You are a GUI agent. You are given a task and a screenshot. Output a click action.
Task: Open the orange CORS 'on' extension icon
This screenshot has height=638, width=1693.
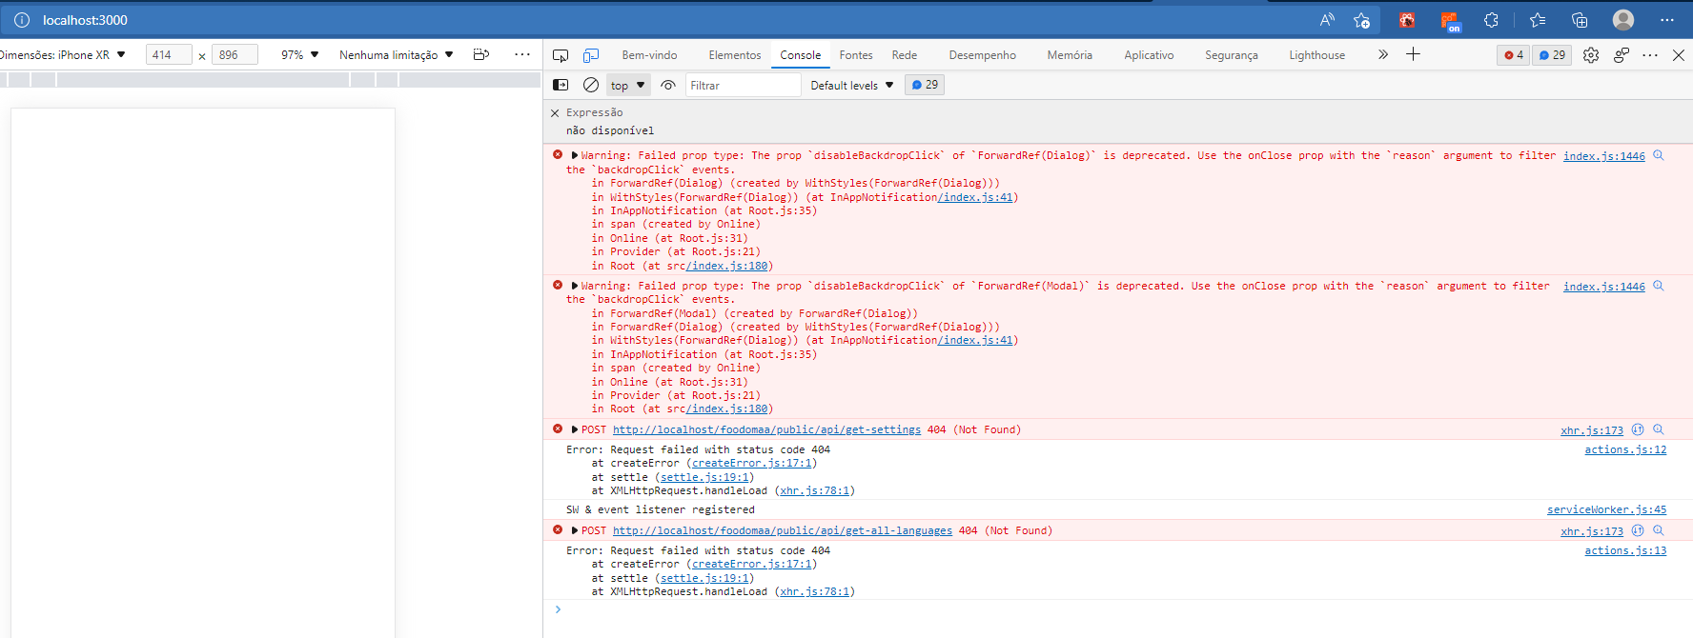[x=1450, y=22]
